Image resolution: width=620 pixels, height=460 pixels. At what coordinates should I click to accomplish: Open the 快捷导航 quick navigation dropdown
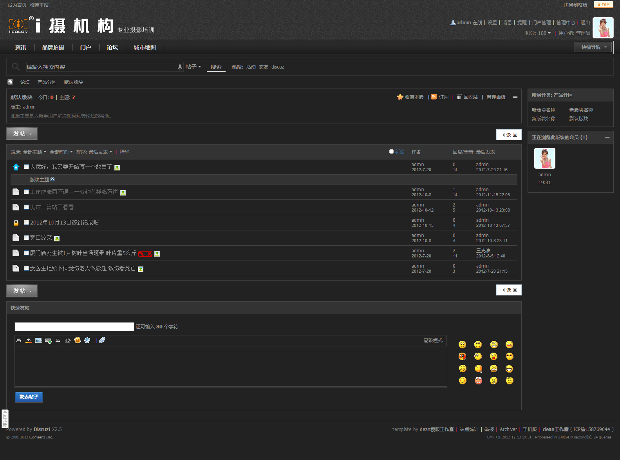point(593,47)
